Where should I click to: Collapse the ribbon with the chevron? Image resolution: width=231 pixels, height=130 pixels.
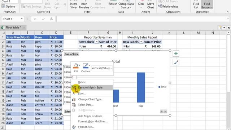228,12
